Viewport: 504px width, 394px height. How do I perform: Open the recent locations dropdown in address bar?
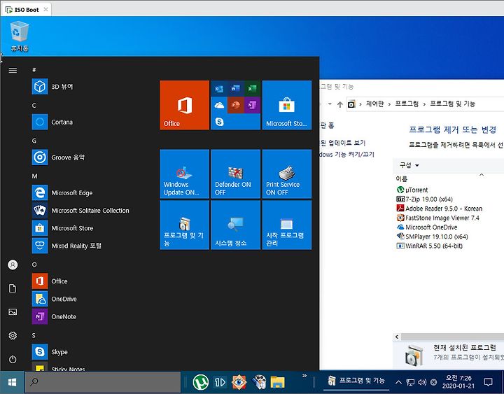pyautogui.click(x=330, y=104)
